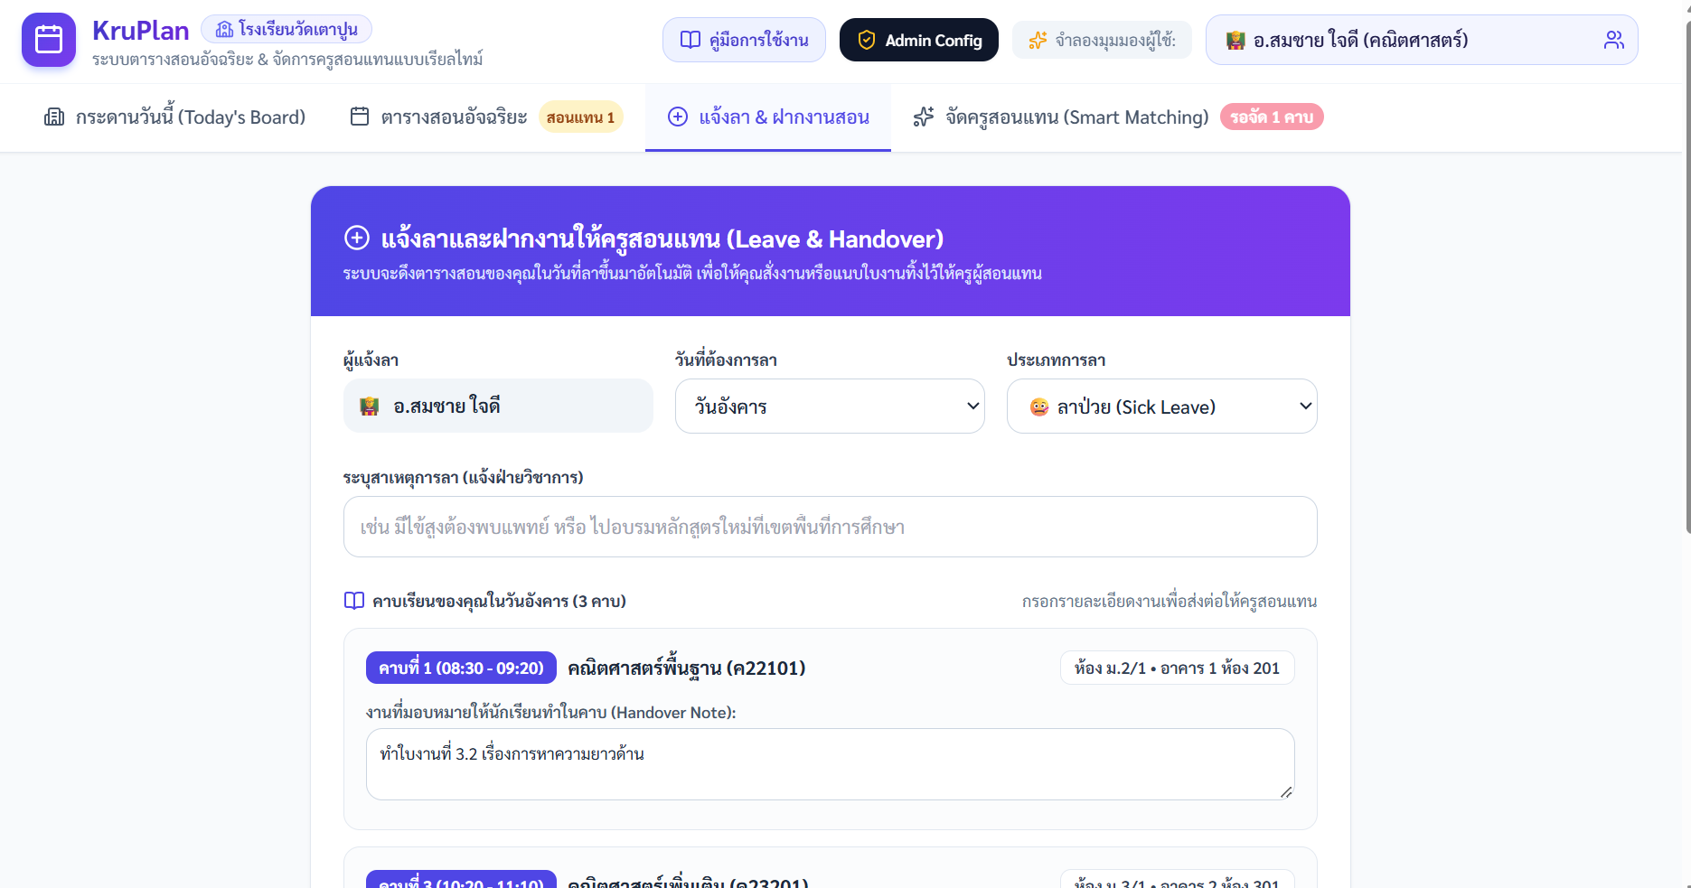
Task: Click the textarea resize handle in period 1
Action: pos(1286,792)
